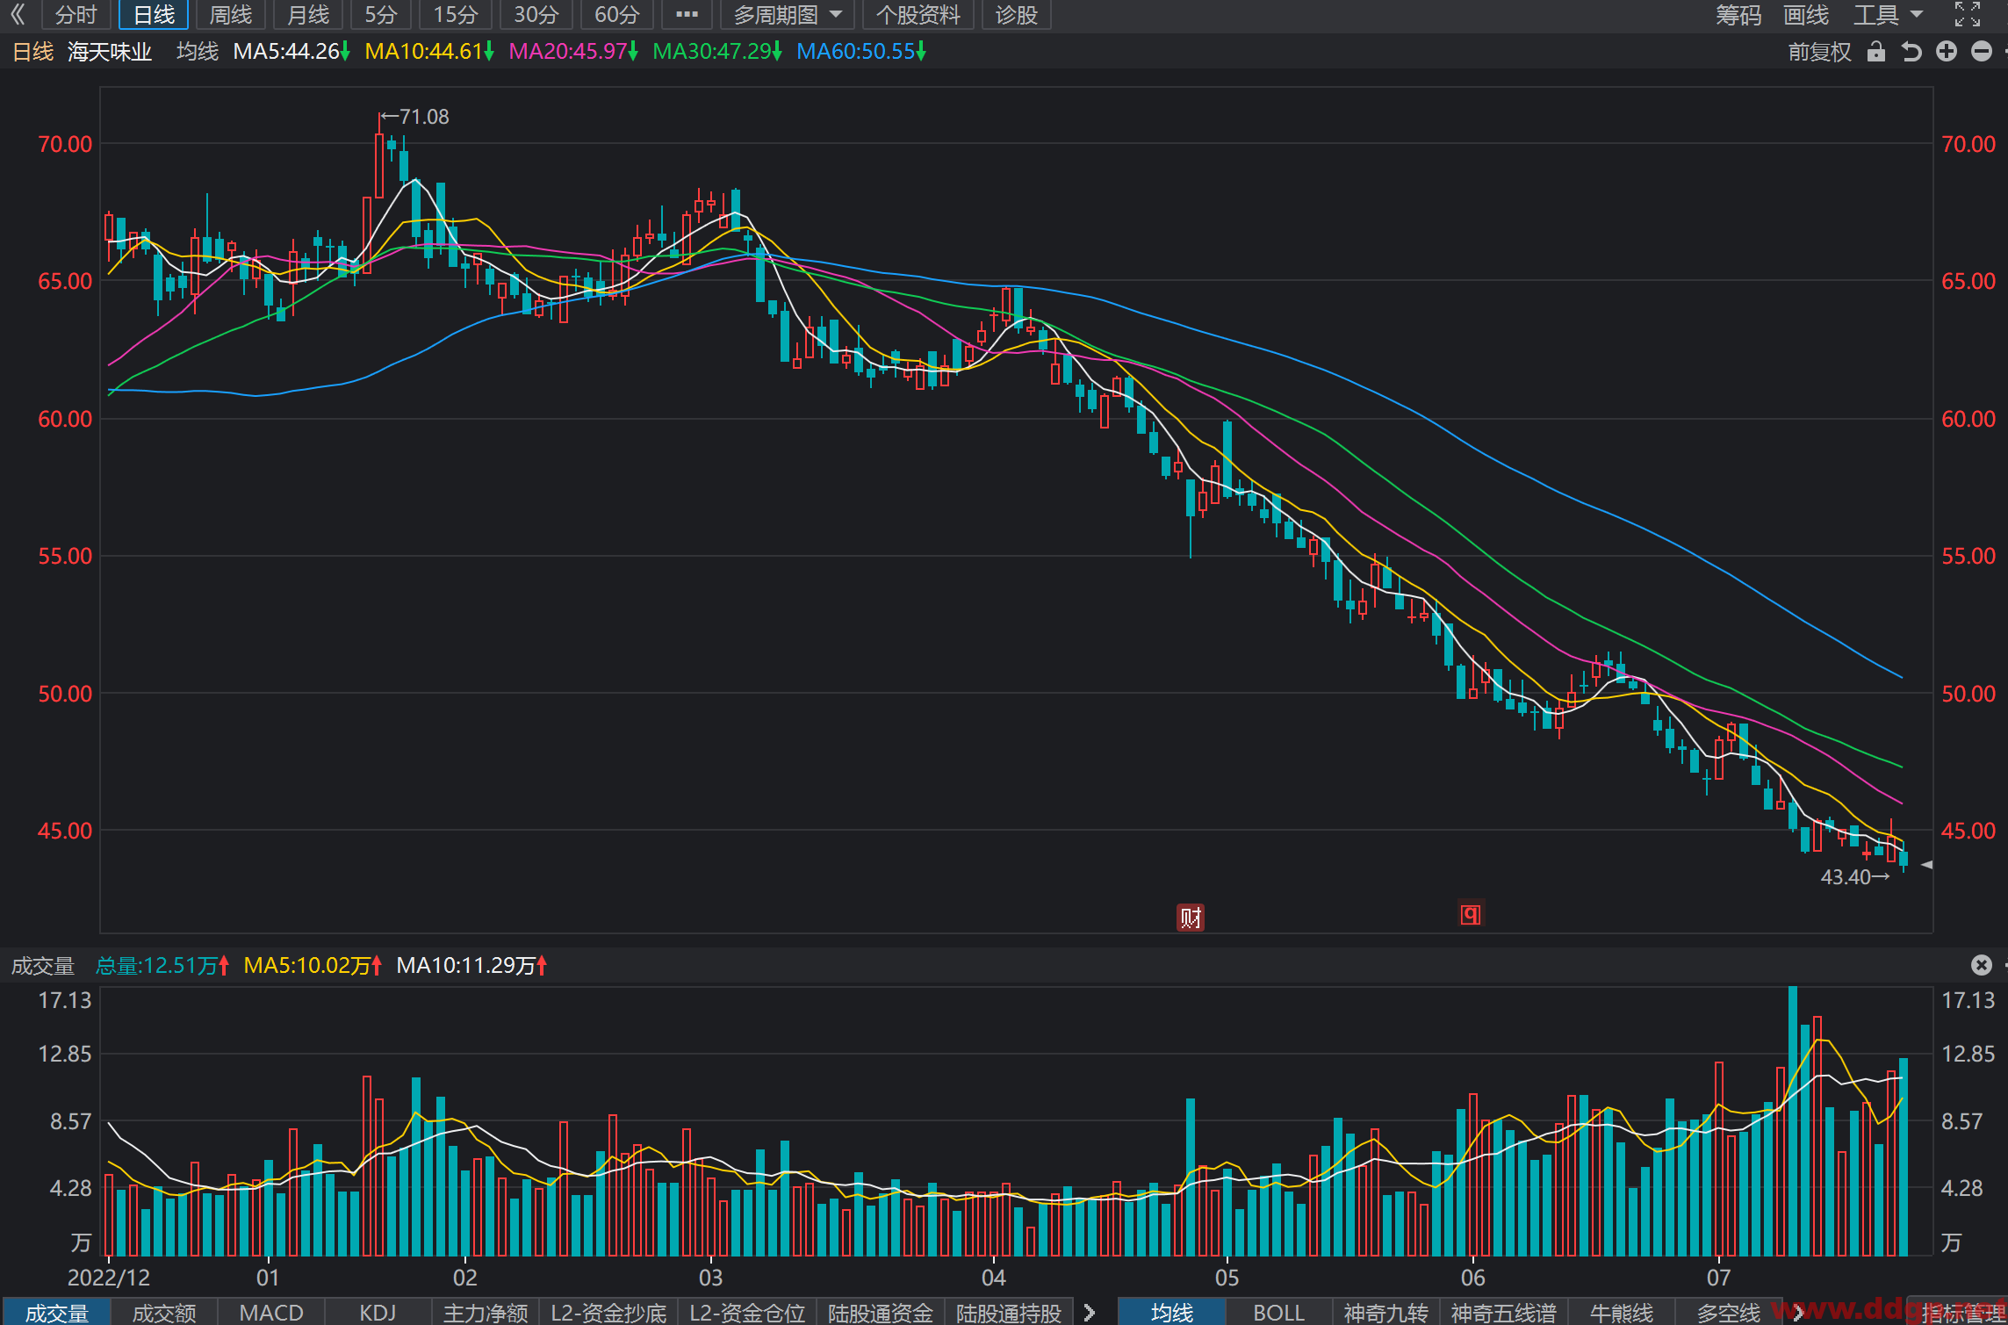Click the back double-chevron icon
Viewport: 2008px width, 1325px height.
tap(18, 14)
